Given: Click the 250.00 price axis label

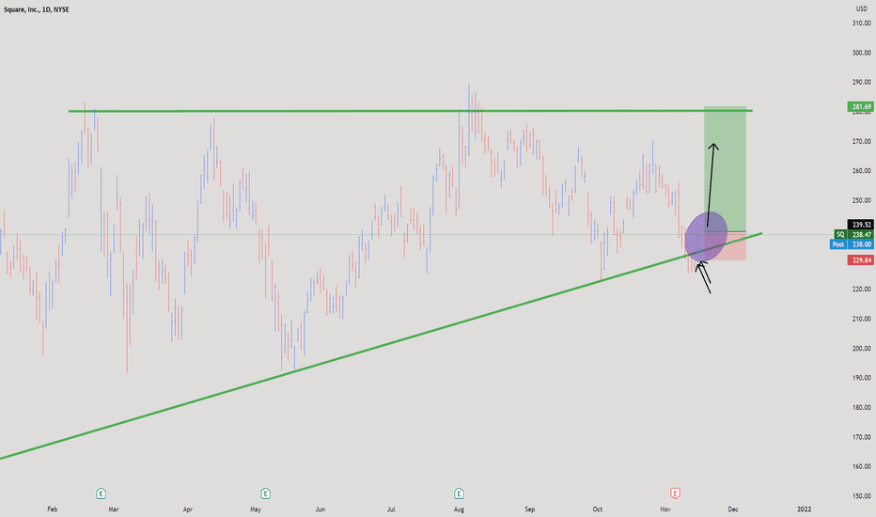Looking at the screenshot, I should [x=862, y=200].
